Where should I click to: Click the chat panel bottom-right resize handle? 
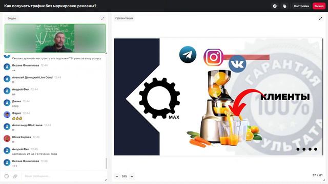pyautogui.click(x=106, y=180)
